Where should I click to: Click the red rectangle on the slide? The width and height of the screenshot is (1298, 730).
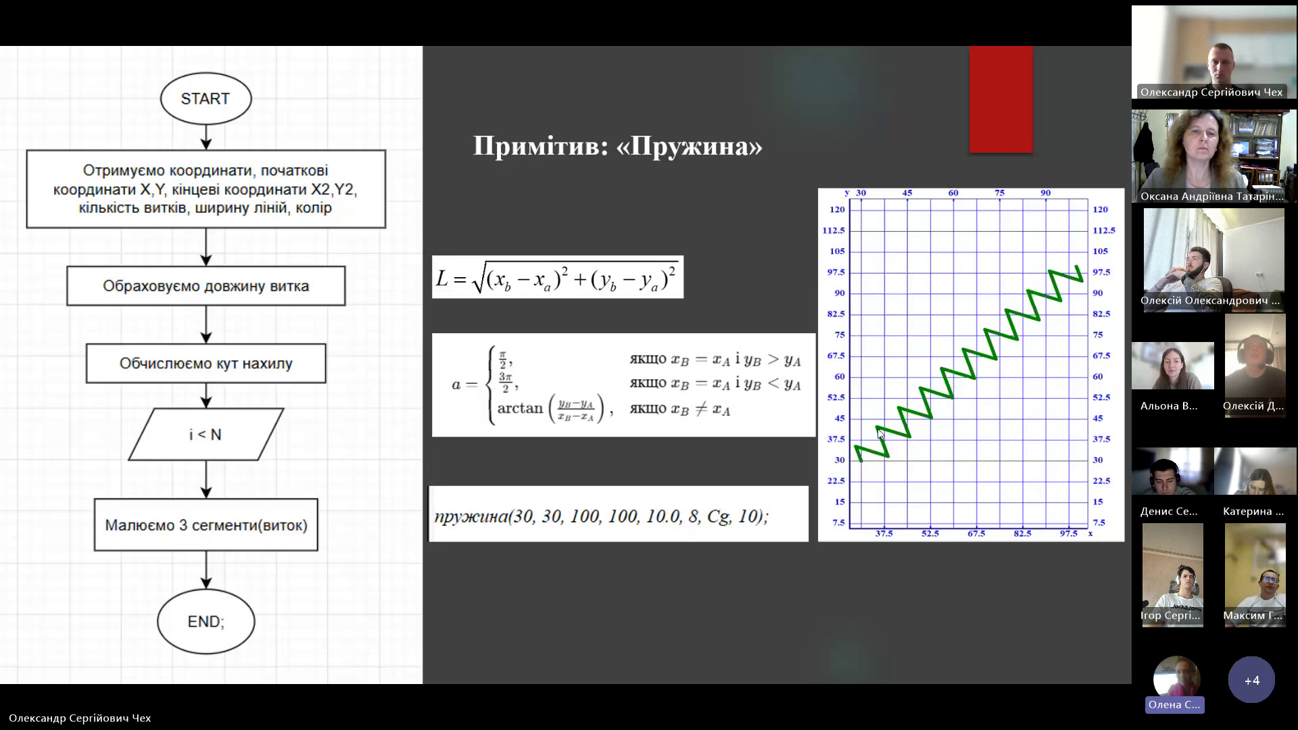[1001, 99]
